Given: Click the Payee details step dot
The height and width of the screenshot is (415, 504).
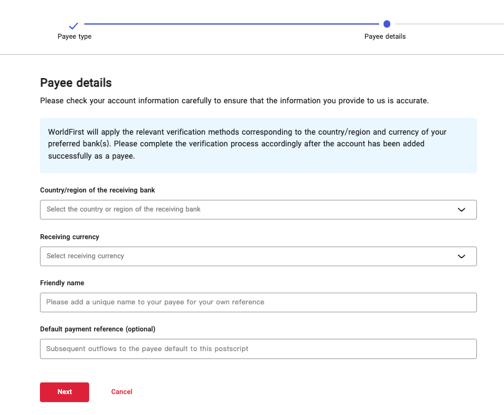Looking at the screenshot, I should coord(387,24).
